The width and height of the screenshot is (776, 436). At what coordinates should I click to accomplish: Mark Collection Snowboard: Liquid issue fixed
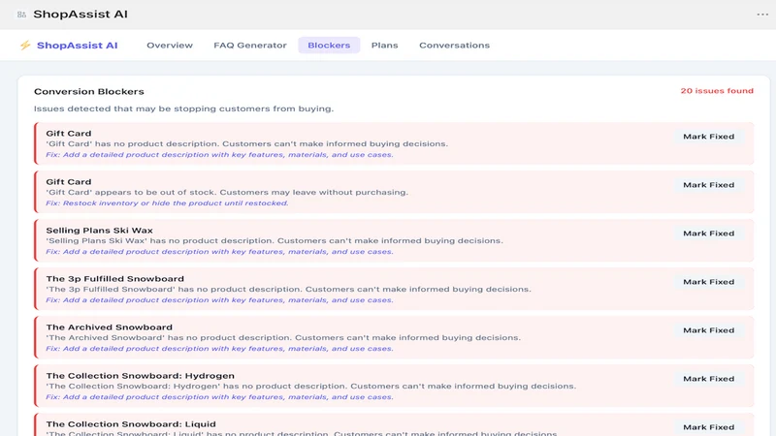709,427
